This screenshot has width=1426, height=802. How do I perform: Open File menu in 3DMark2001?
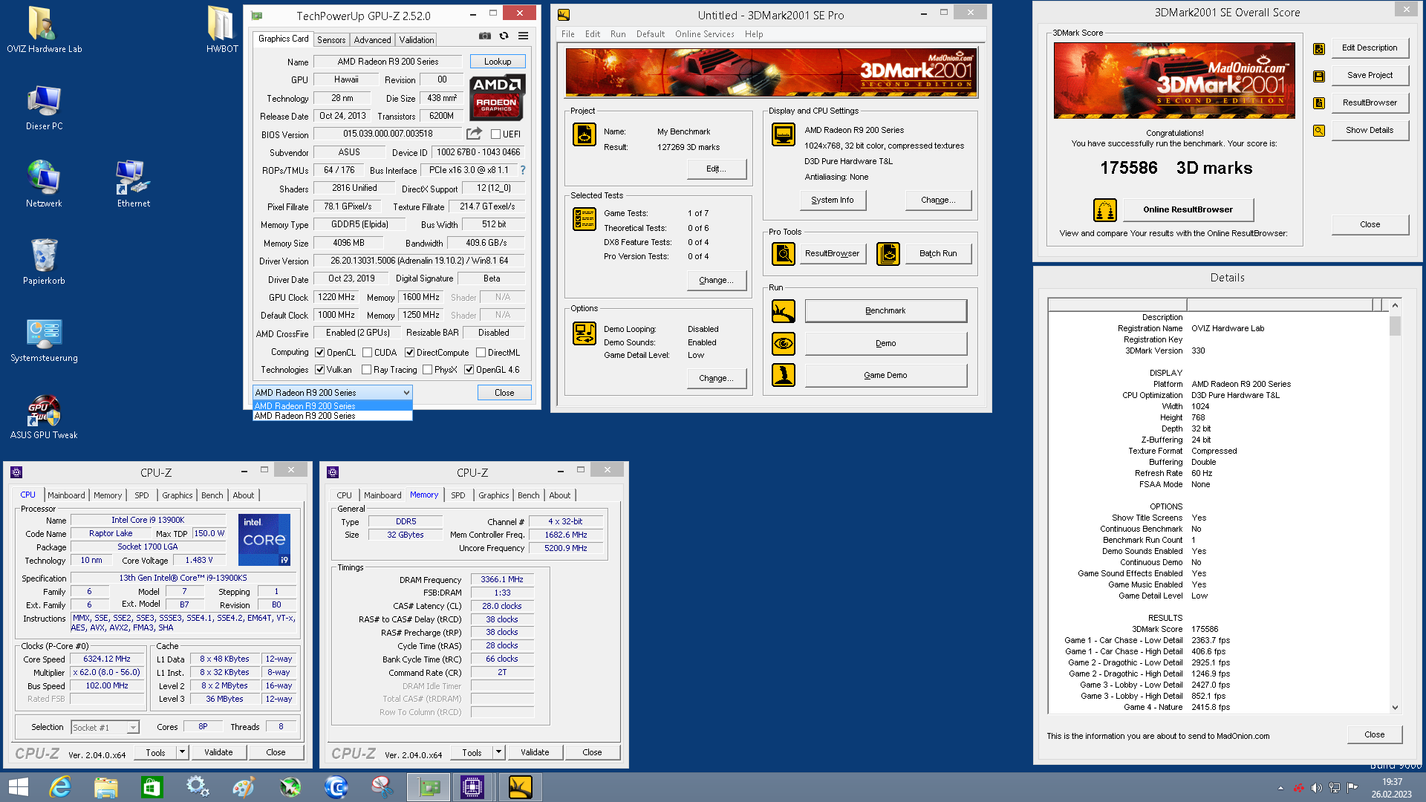(567, 34)
